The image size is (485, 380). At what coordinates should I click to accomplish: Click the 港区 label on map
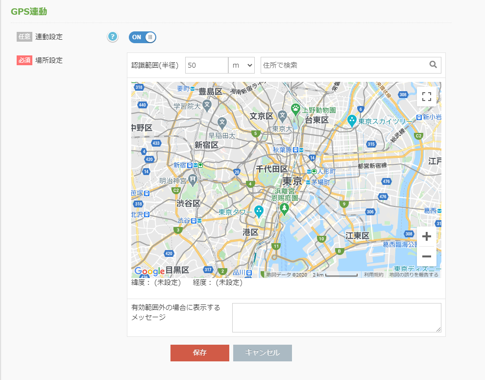pos(250,232)
